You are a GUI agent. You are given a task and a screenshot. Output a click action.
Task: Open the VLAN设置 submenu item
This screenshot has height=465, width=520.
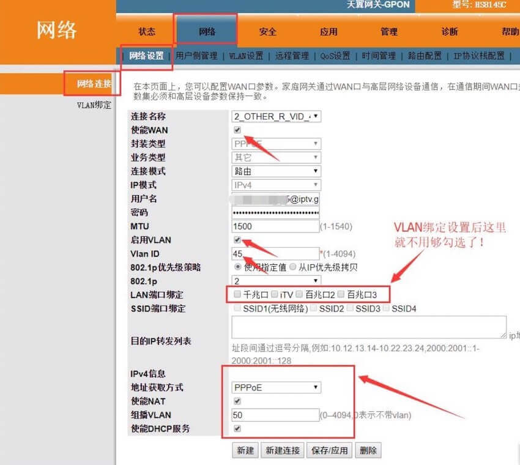tap(247, 55)
